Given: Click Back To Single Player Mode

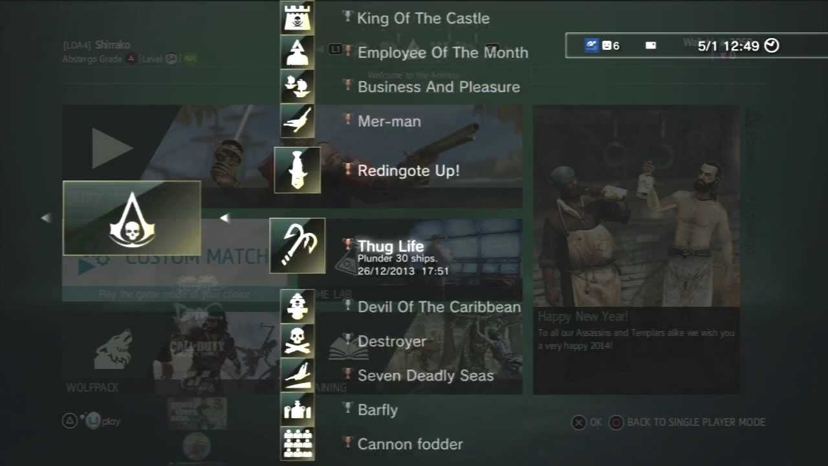Looking at the screenshot, I should (x=687, y=422).
